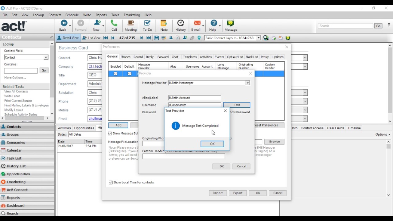Click Add button in Preferences

click(x=118, y=125)
